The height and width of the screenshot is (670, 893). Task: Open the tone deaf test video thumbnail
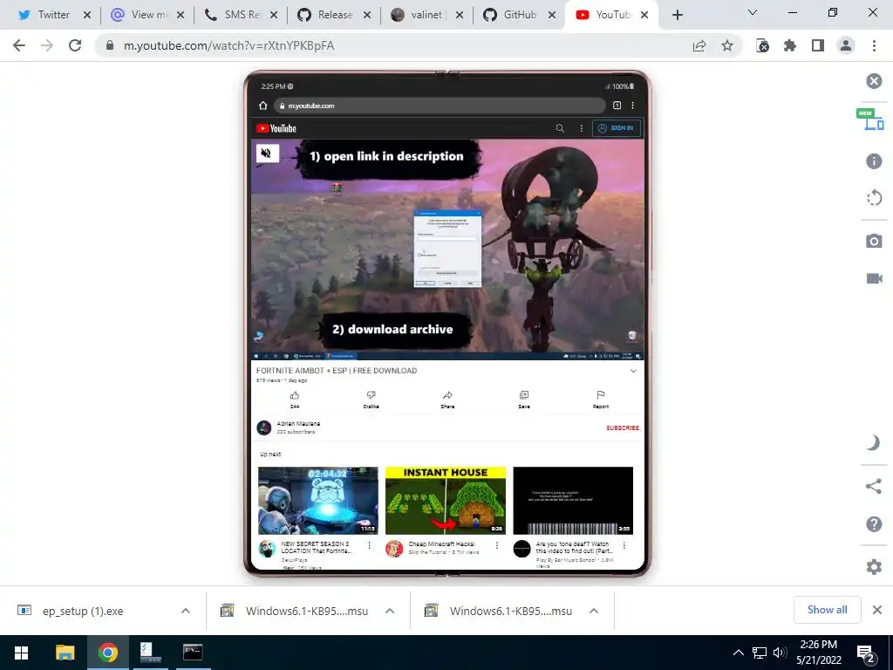click(573, 501)
